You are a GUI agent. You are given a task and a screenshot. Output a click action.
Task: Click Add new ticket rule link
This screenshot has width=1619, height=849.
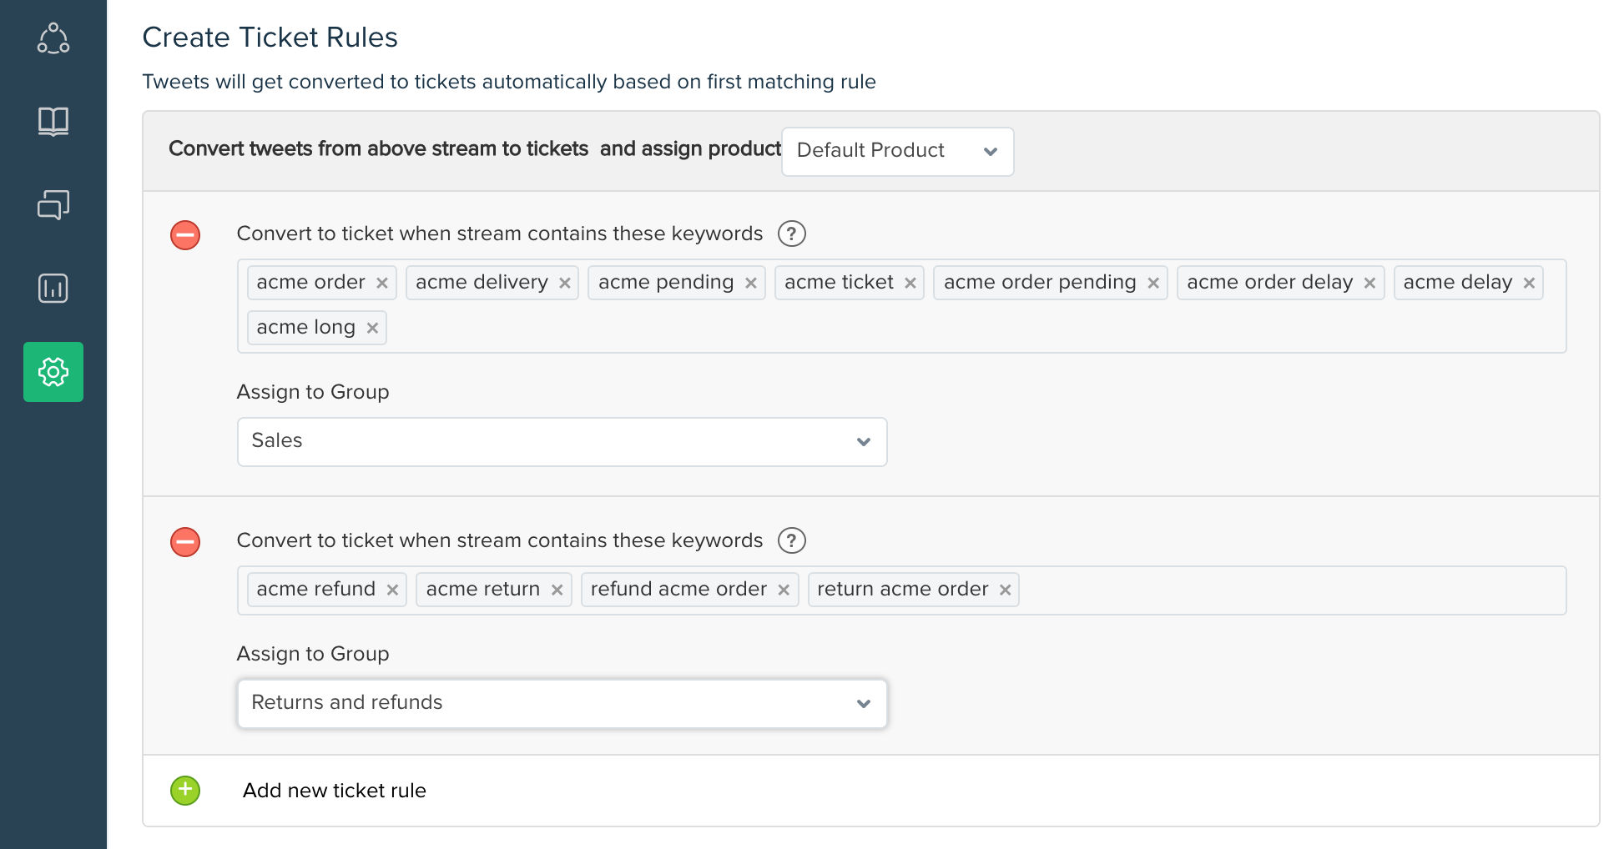pos(335,791)
